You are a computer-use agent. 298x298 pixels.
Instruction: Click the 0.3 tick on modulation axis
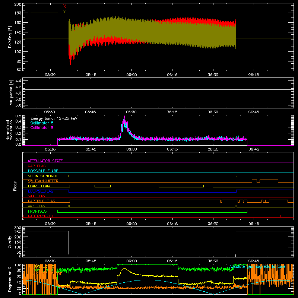[18, 127]
